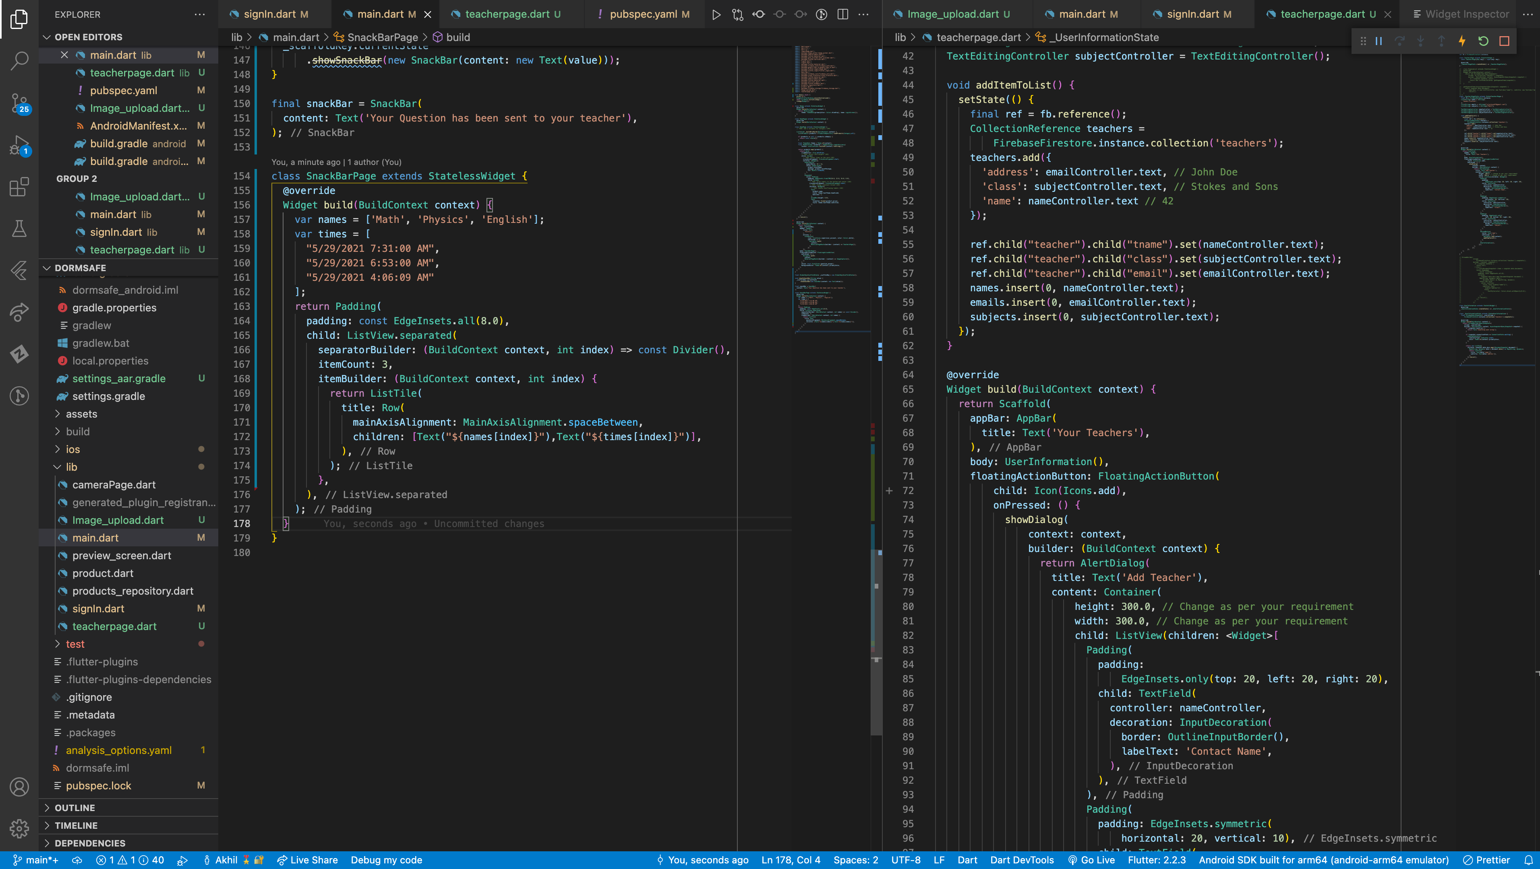
Task: Open the Extensions view
Action: tap(19, 187)
